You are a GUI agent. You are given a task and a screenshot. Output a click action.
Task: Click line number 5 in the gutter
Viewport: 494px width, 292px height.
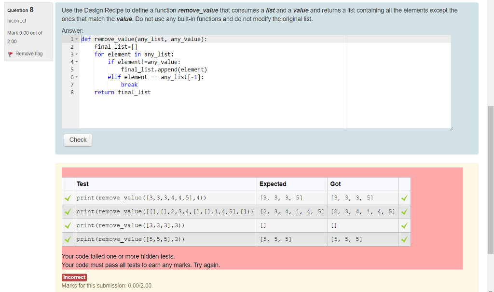pyautogui.click(x=72, y=70)
